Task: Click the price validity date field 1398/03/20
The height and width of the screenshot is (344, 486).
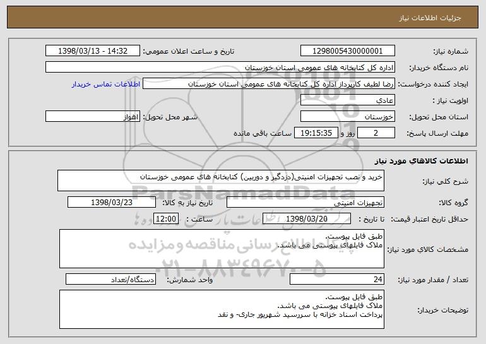Action: click(x=307, y=219)
